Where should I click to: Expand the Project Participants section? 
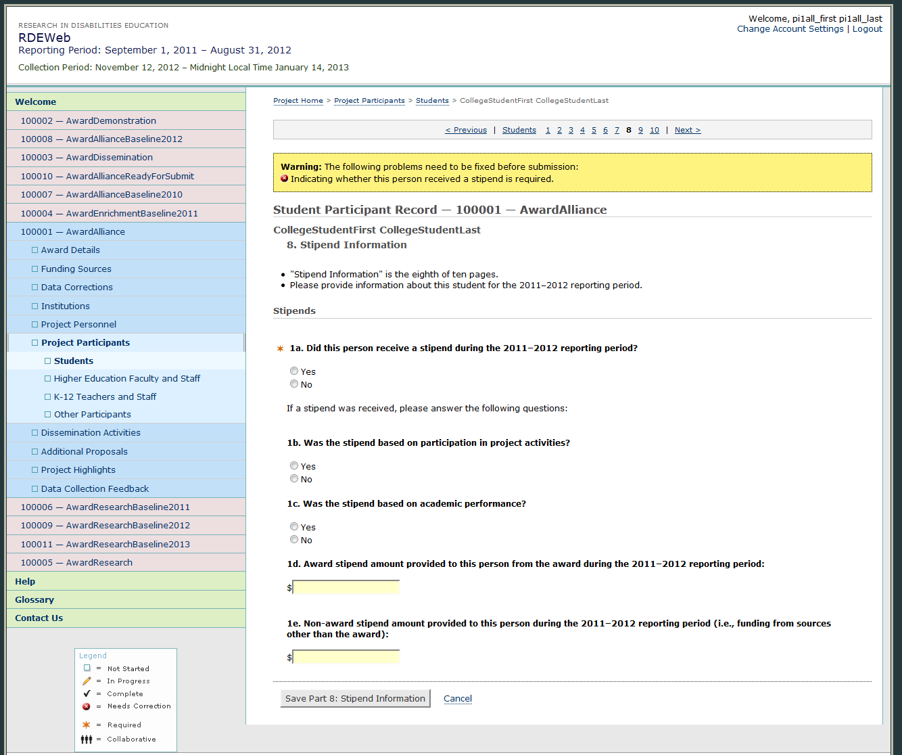(x=85, y=342)
